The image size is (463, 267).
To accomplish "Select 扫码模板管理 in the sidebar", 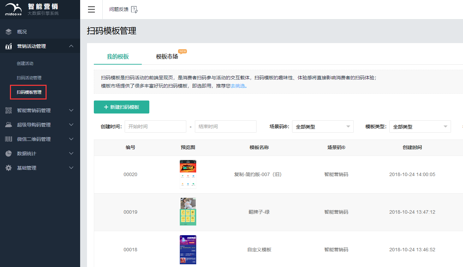I will tap(29, 92).
